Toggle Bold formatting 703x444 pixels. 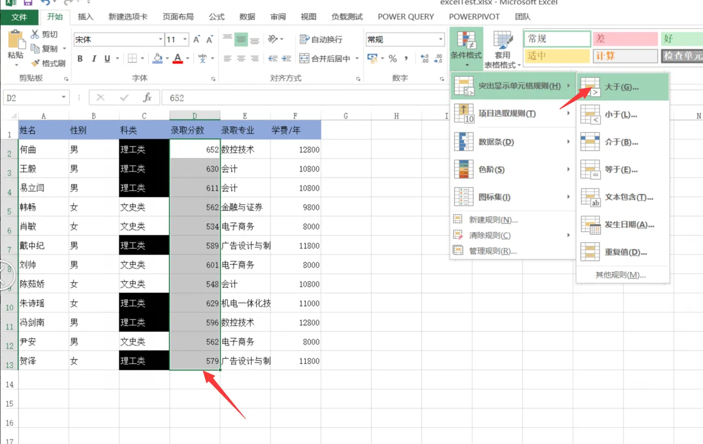point(80,59)
